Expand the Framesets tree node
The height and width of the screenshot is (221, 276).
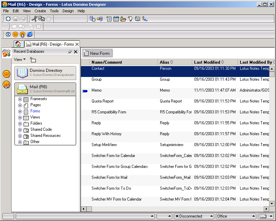click(20, 99)
